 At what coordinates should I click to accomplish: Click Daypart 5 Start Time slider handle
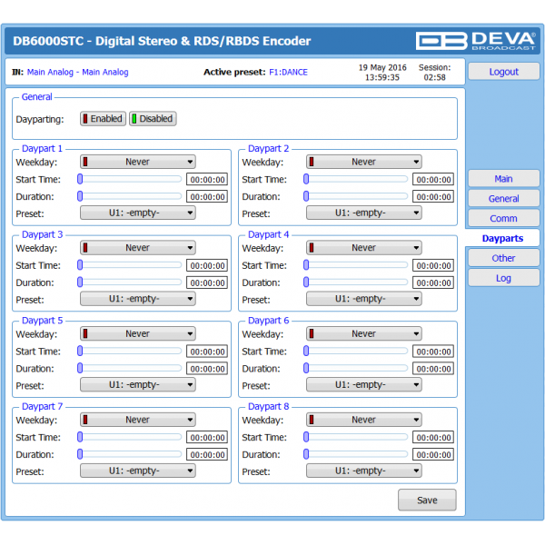[x=80, y=351]
